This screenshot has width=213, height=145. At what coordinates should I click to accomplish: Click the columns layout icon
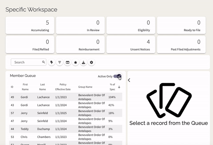coord(67,62)
